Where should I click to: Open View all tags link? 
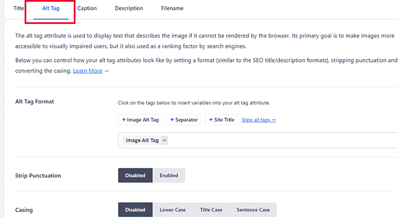pyautogui.click(x=258, y=120)
